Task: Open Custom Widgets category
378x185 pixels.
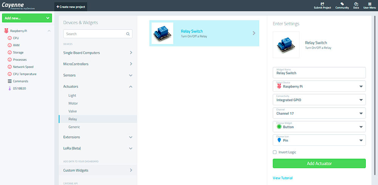Action: click(98, 170)
